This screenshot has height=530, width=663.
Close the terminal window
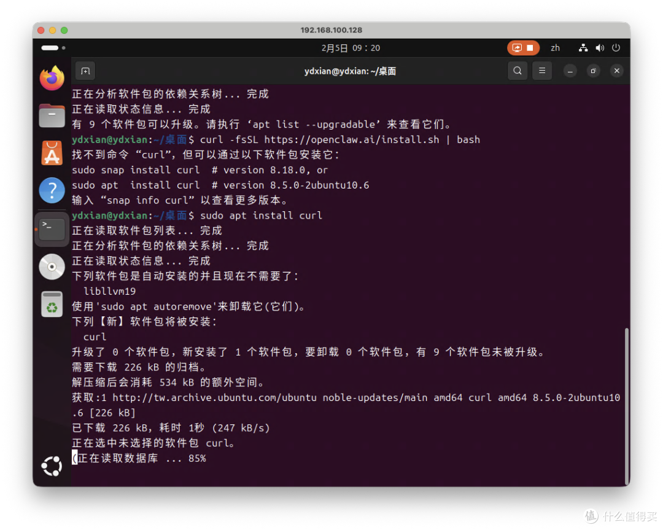(616, 71)
